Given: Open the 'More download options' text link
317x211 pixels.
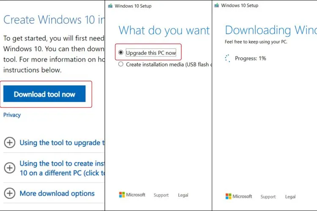Looking at the screenshot, I should pyautogui.click(x=57, y=194).
